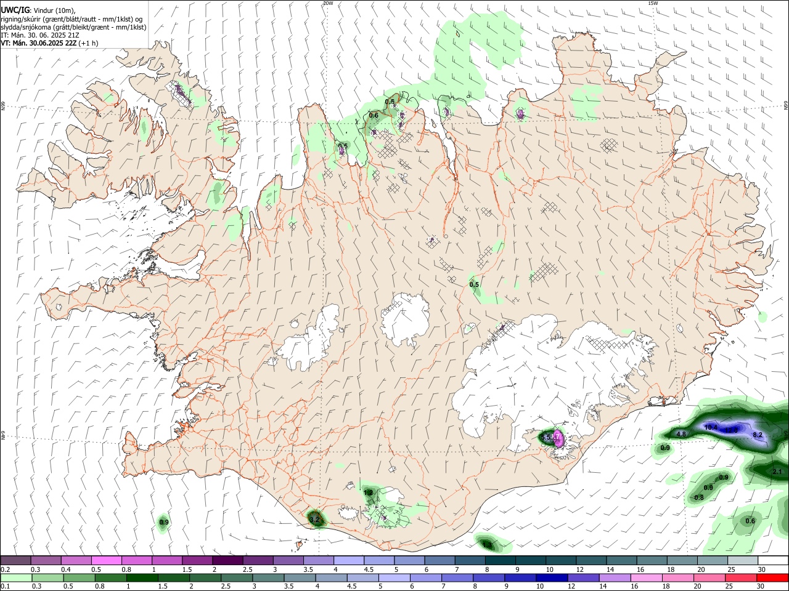The height and width of the screenshot is (591, 789).
Task: Pick the dark green 1 swatch in rain scale
Action: click(142, 577)
